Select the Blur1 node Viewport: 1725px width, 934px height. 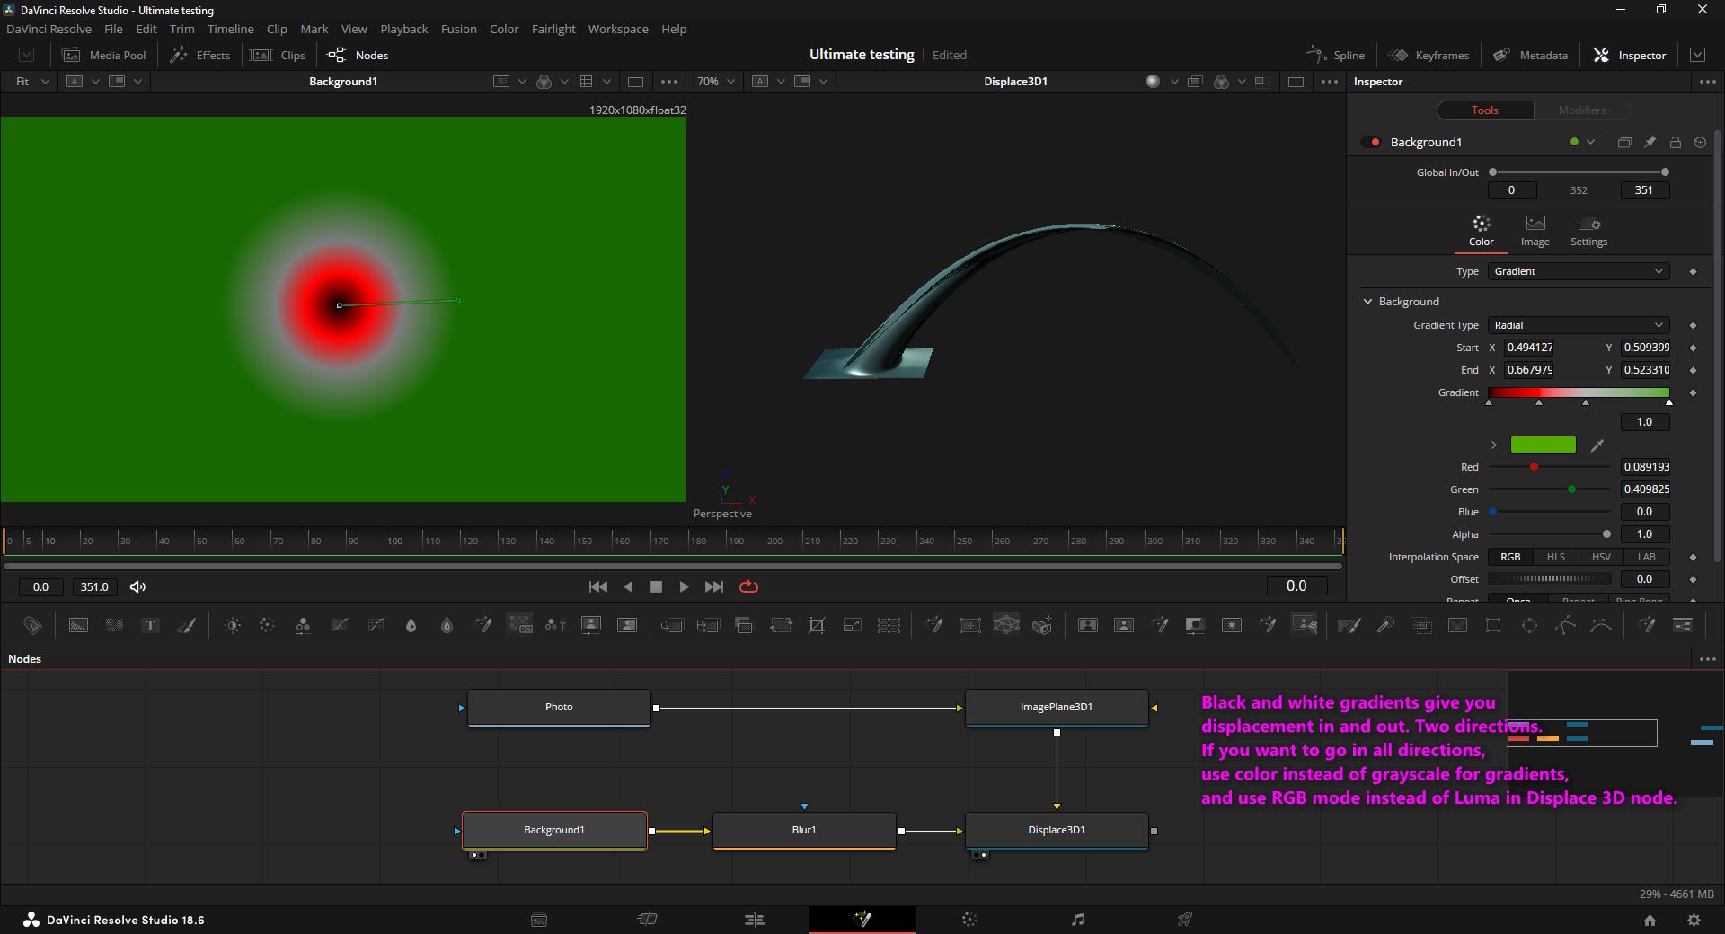804,830
